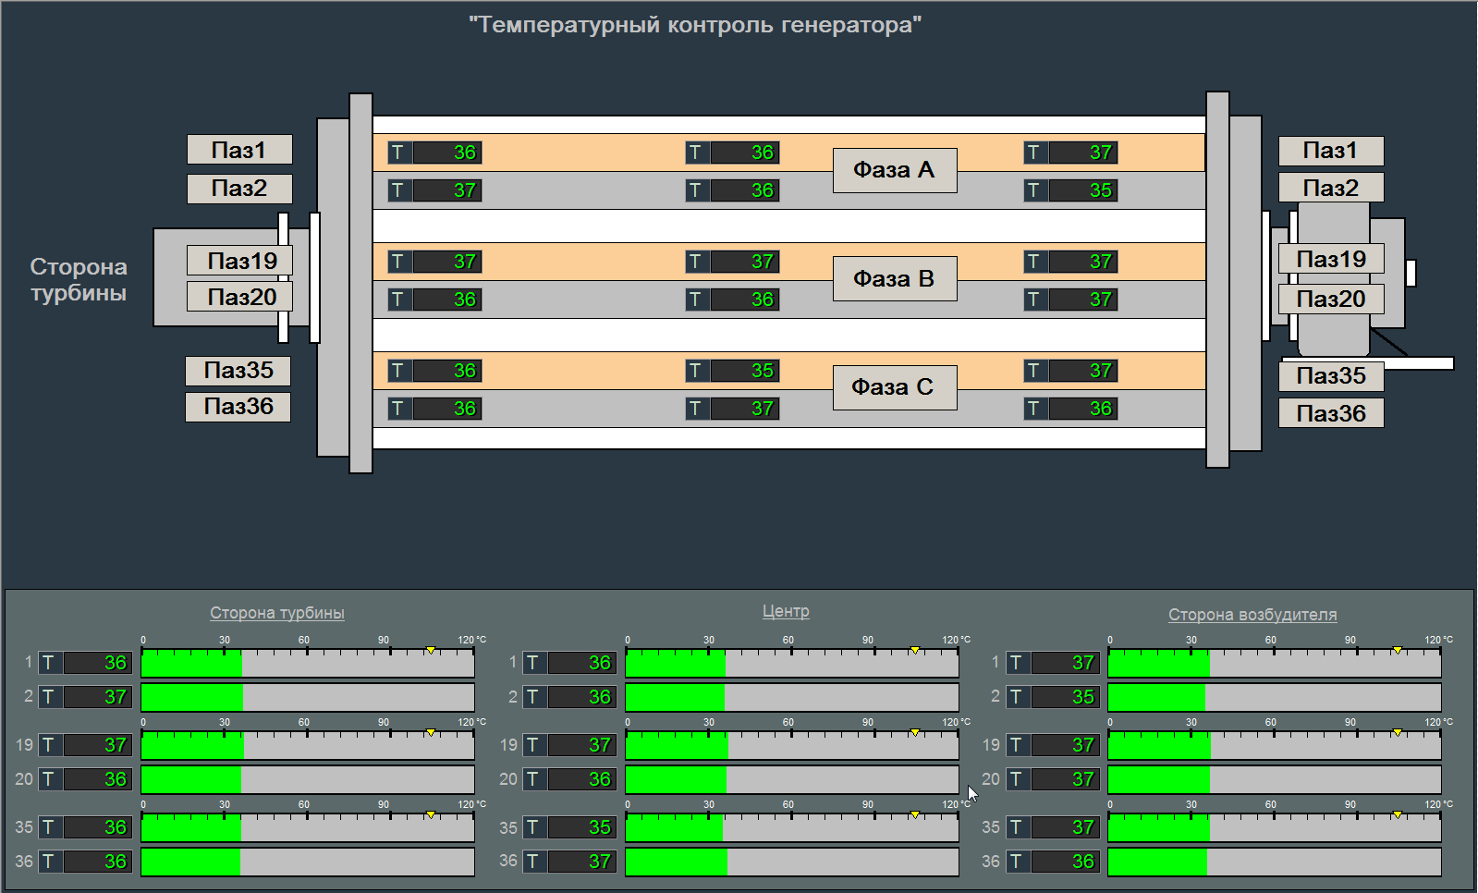Select the Паз36 label on exciter side

pyautogui.click(x=1330, y=413)
